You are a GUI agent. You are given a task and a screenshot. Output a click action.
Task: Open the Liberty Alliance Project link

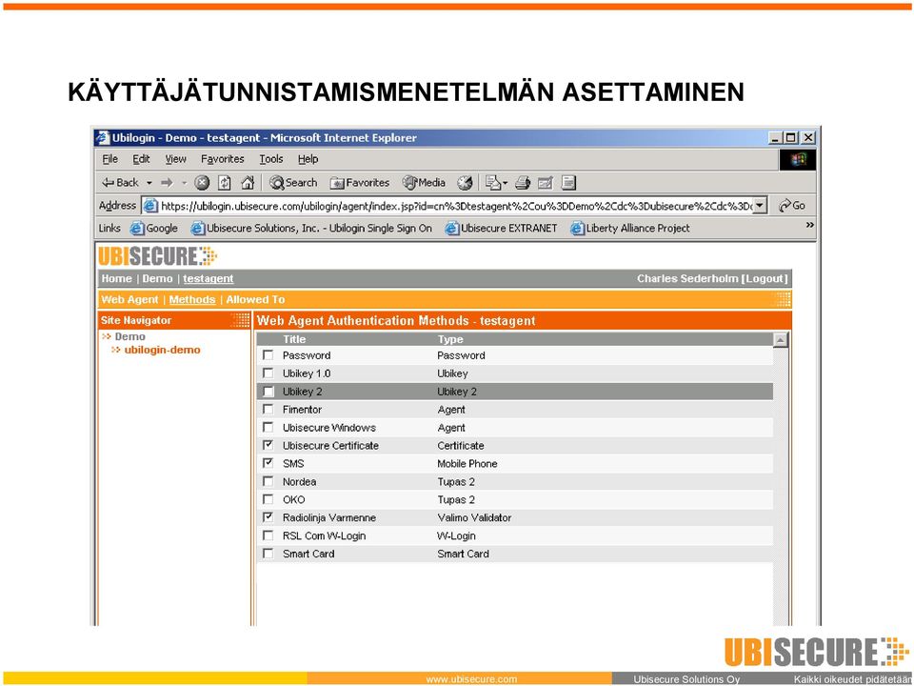point(630,228)
